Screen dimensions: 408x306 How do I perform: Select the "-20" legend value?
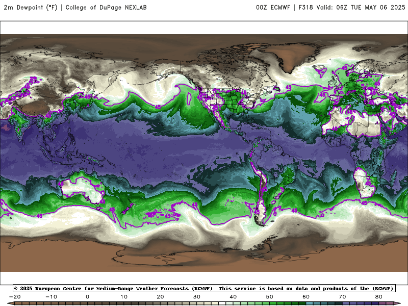(15, 297)
